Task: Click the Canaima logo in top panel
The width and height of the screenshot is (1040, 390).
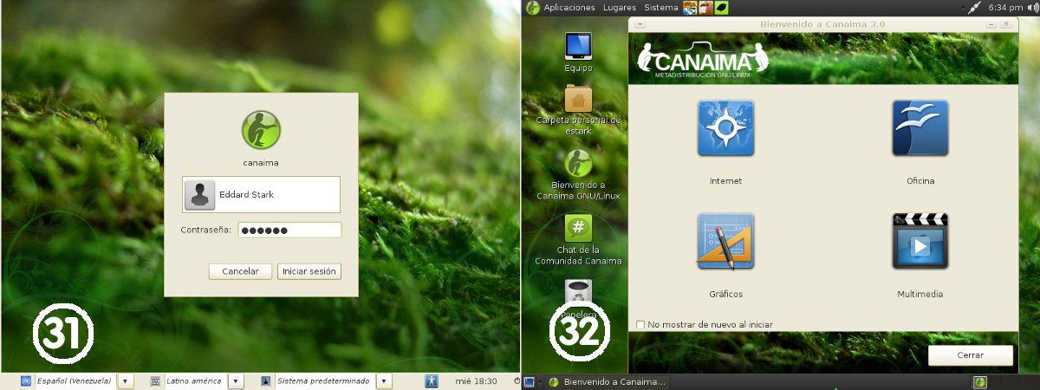Action: pos(532,7)
